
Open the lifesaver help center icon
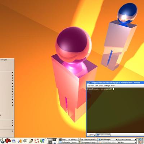click(x=37, y=141)
